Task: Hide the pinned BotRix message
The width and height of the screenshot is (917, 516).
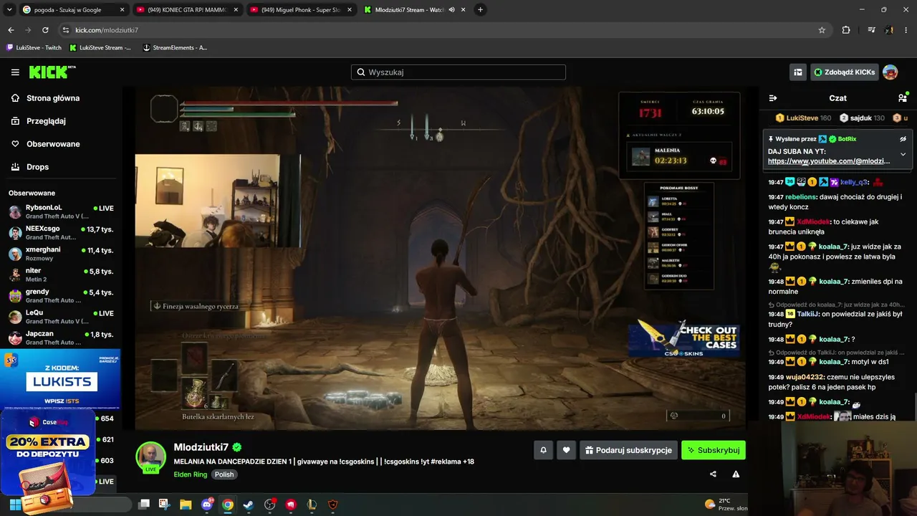Action: click(x=903, y=139)
